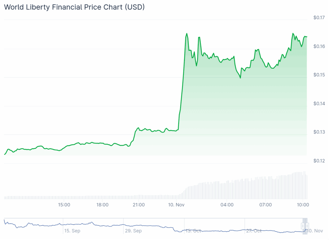Image resolution: width=329 pixels, height=240 pixels.
Task: Click the 21:00 time axis label
Action: [x=138, y=205]
